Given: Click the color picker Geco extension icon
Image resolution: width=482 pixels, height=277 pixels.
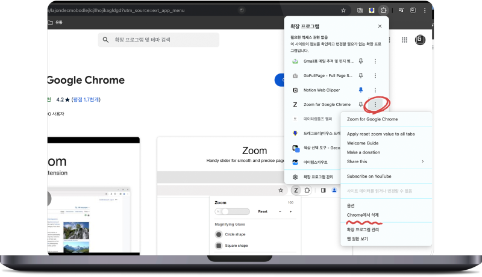Looking at the screenshot, I should pyautogui.click(x=296, y=149).
